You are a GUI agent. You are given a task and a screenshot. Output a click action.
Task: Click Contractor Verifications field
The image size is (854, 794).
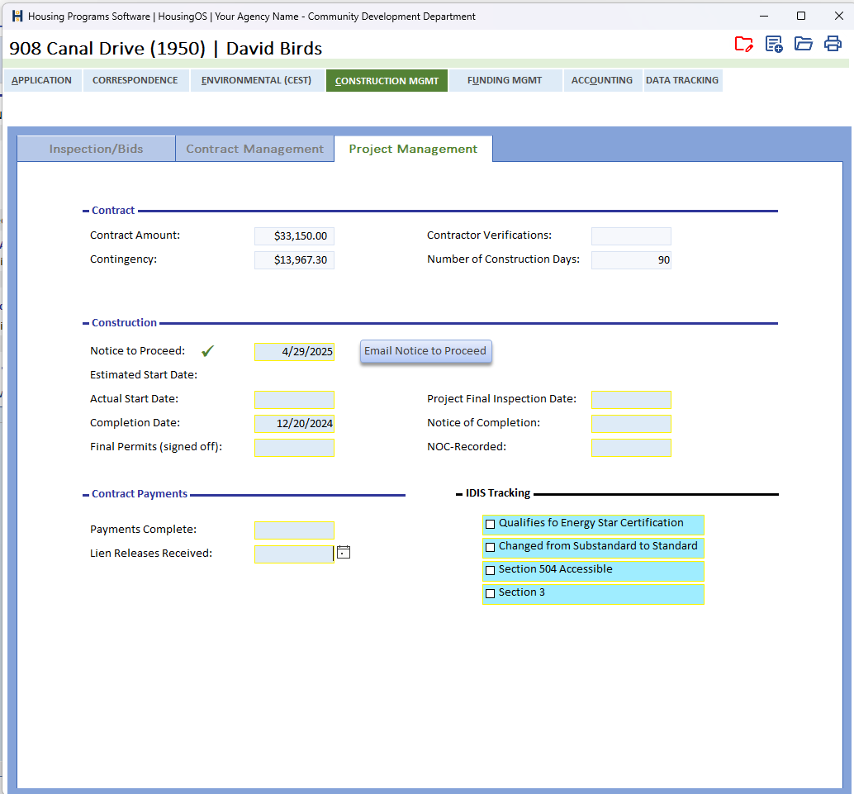631,236
